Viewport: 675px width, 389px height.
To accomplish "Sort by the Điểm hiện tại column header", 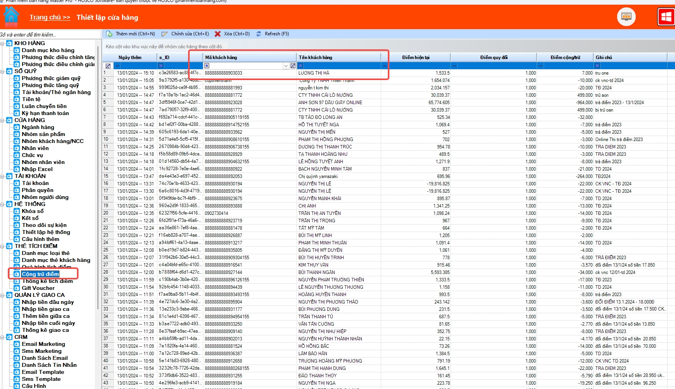I will 415,58.
